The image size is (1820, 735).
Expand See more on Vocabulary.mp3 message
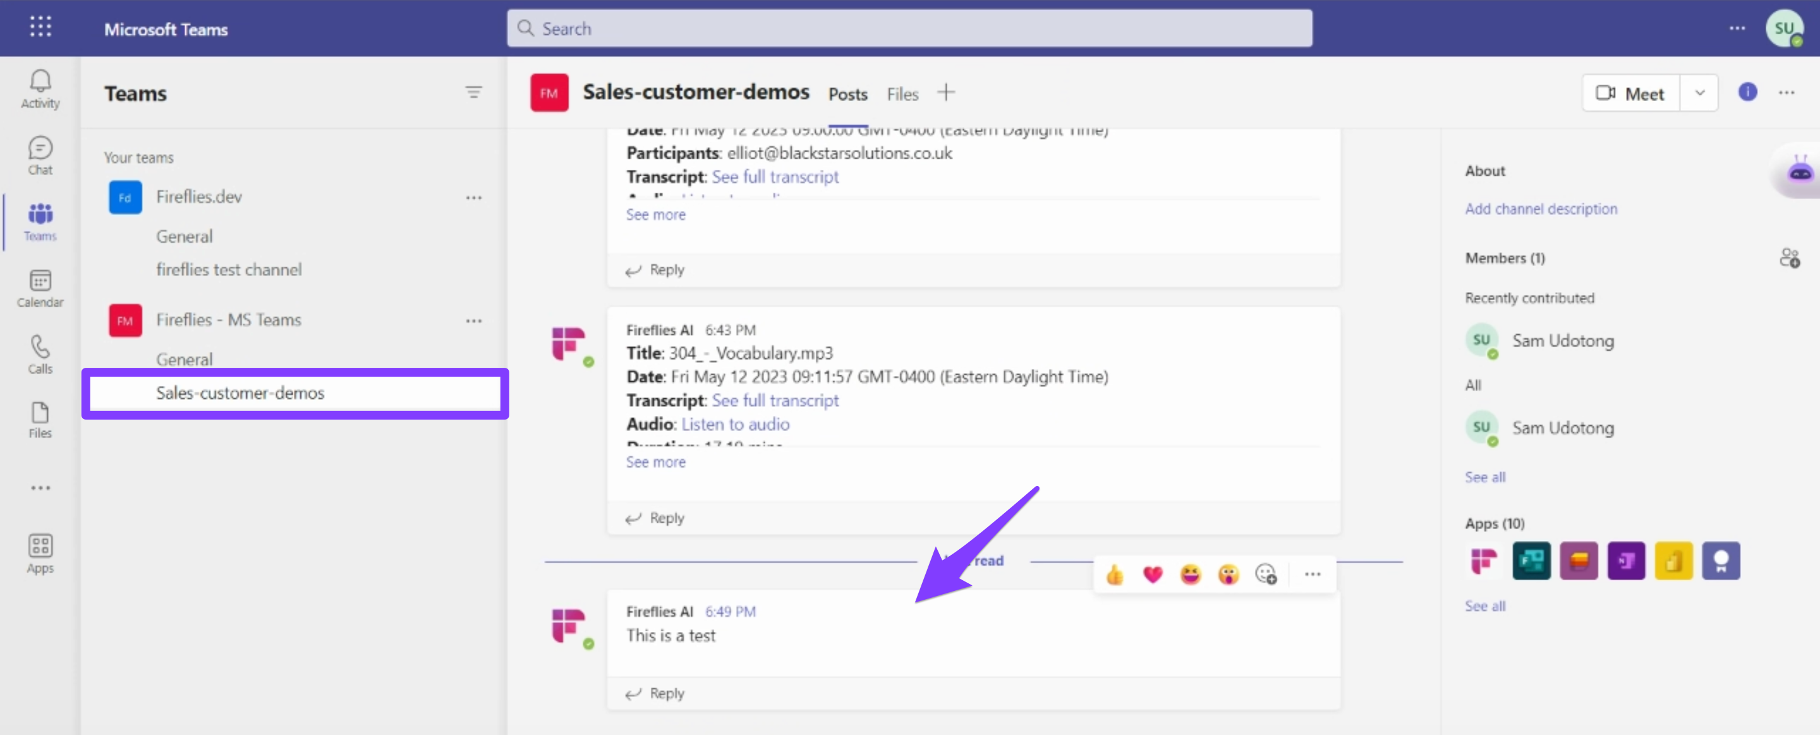(655, 462)
